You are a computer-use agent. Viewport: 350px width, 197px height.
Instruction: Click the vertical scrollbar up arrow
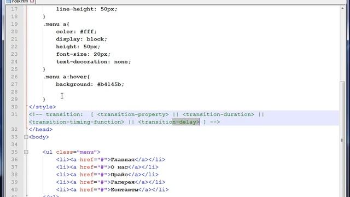click(342, 8)
